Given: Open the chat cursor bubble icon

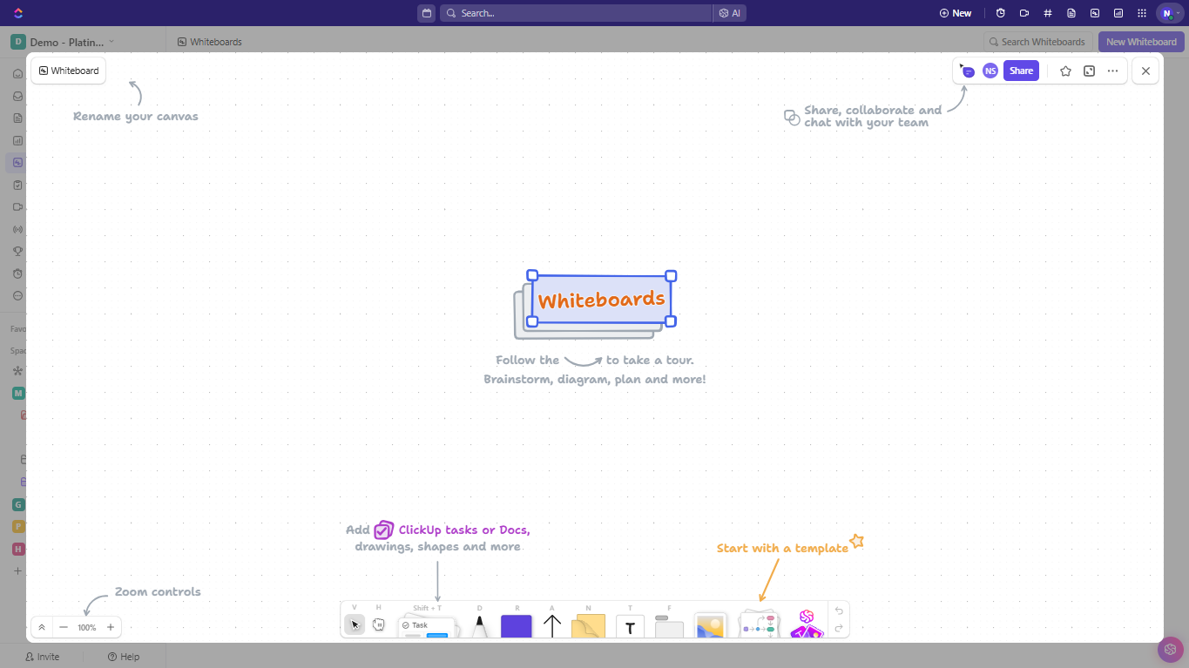Looking at the screenshot, I should click(968, 71).
